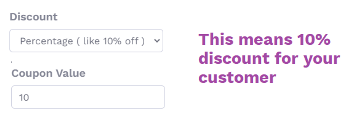Click the chevron arrow on Discount dropdown
The height and width of the screenshot is (122, 363).
coord(157,41)
